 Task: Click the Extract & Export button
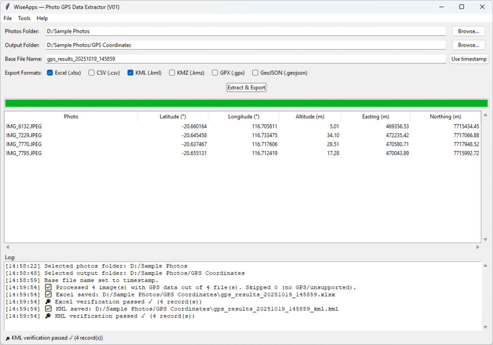(246, 88)
